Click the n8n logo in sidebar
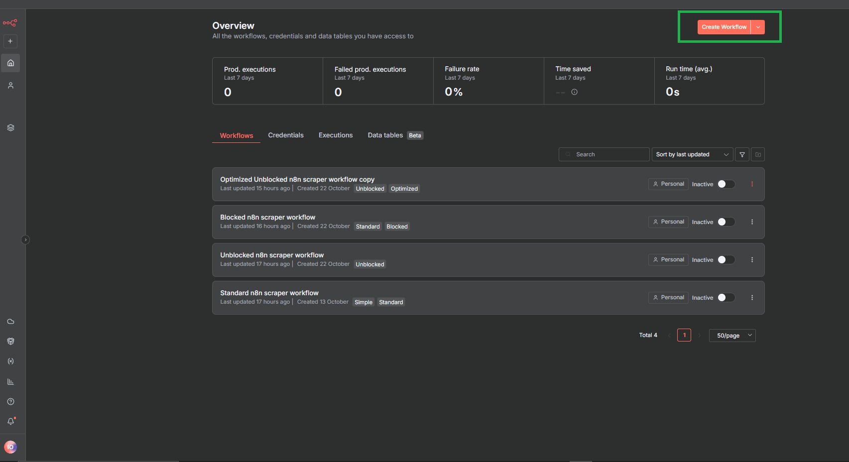This screenshot has width=849, height=462. (x=10, y=23)
